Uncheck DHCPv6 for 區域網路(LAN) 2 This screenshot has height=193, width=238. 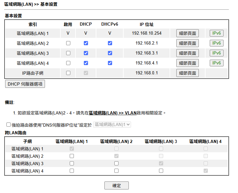point(110,43)
